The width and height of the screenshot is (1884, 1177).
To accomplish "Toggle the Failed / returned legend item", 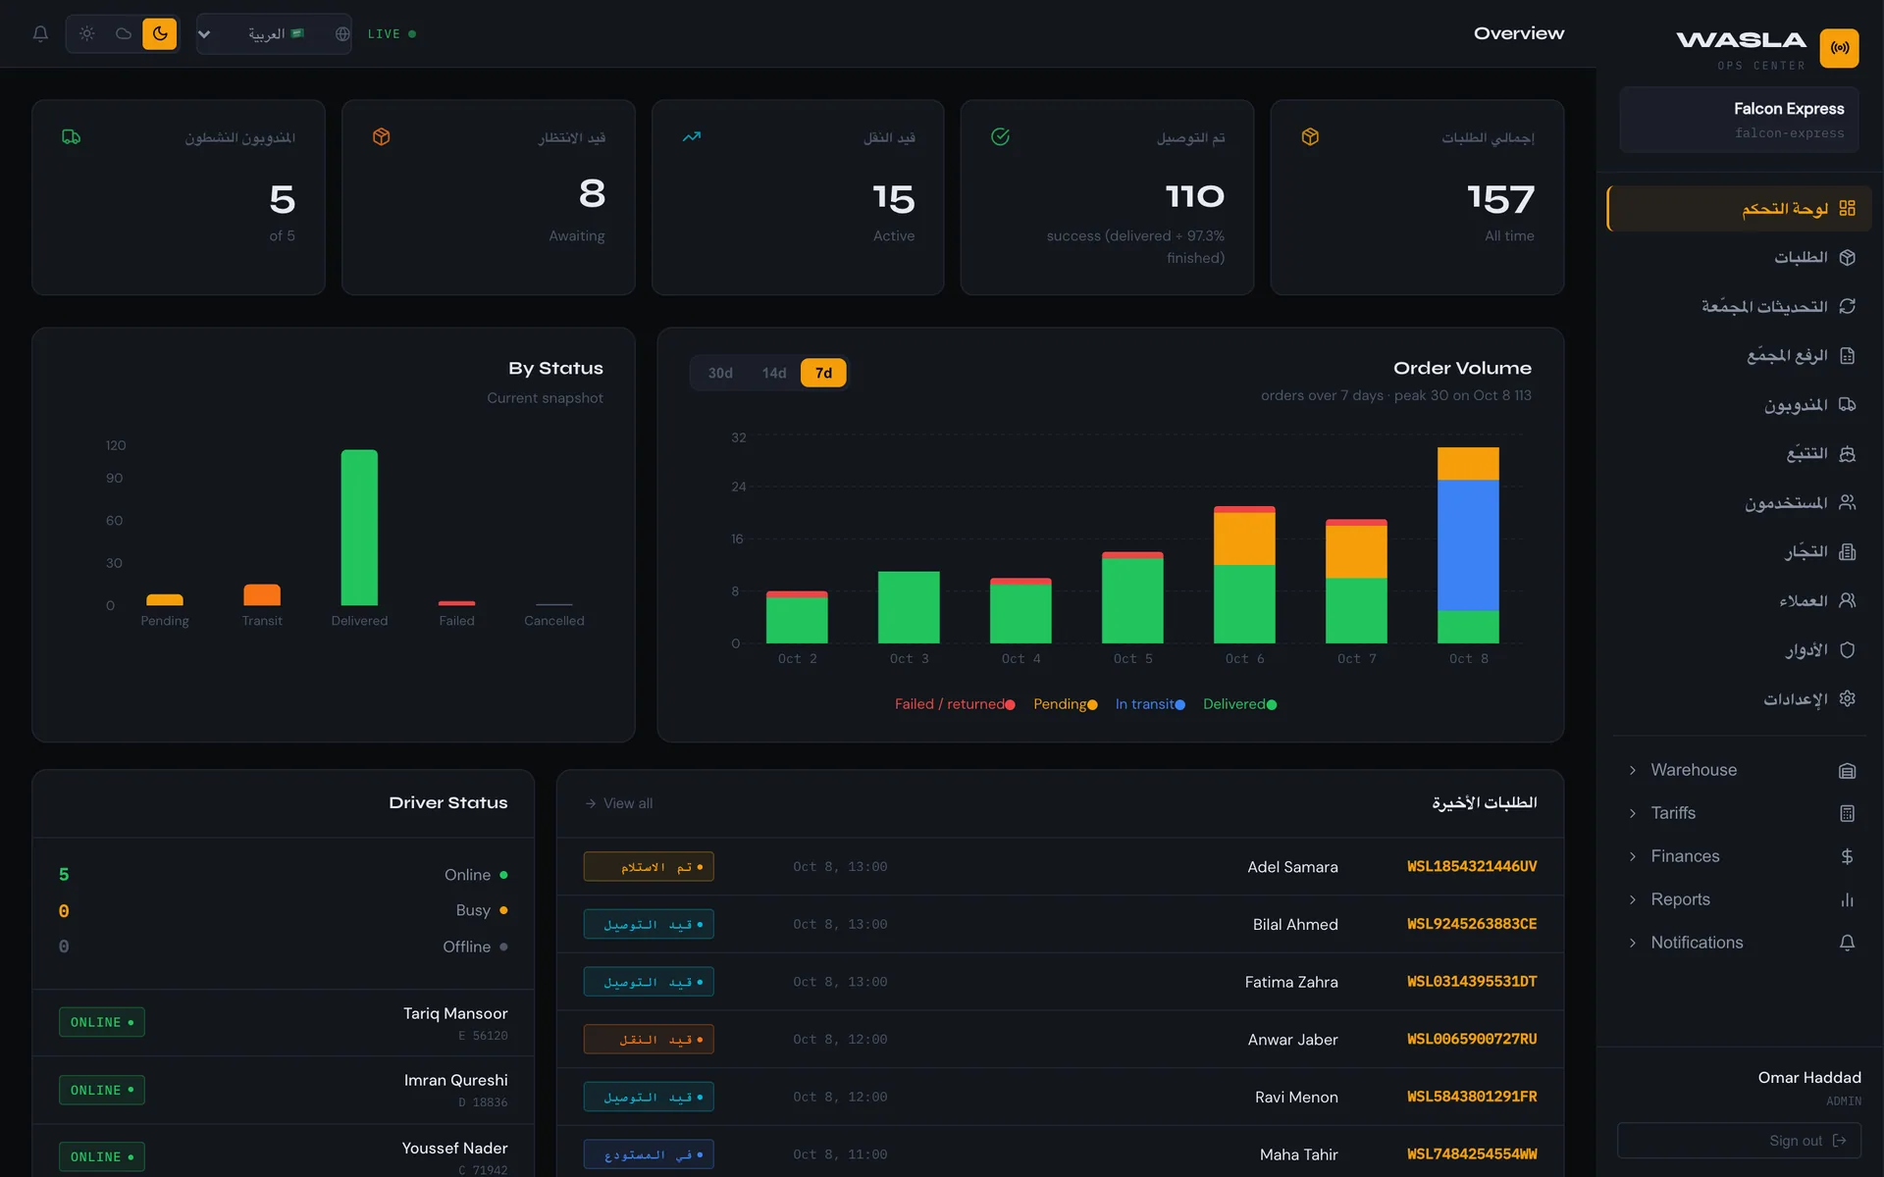I will pos(955,704).
